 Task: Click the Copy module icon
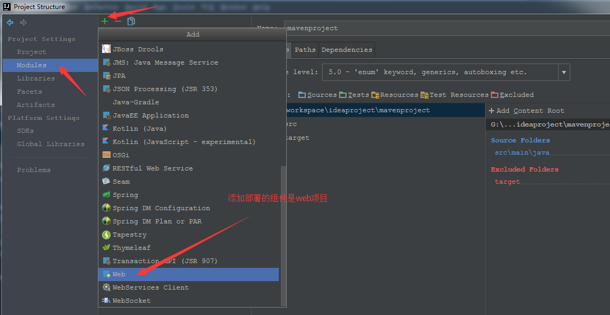pos(131,21)
